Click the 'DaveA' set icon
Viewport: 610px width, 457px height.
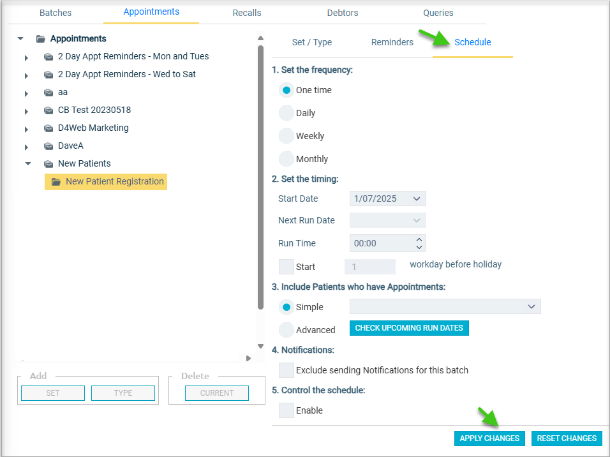[x=48, y=146]
